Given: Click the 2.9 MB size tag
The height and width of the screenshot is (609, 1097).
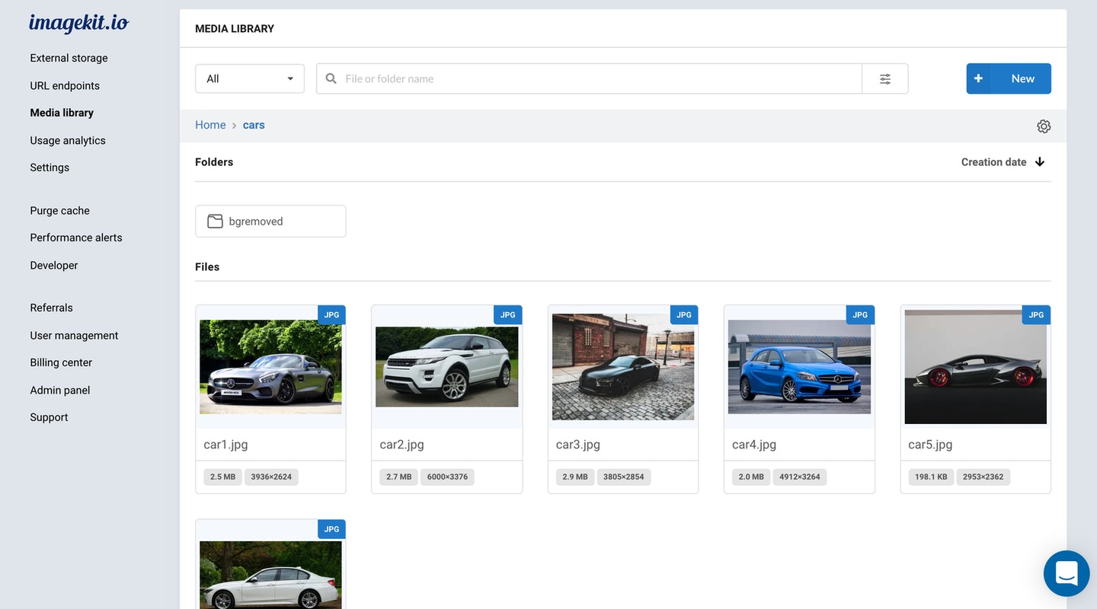Looking at the screenshot, I should pyautogui.click(x=575, y=477).
